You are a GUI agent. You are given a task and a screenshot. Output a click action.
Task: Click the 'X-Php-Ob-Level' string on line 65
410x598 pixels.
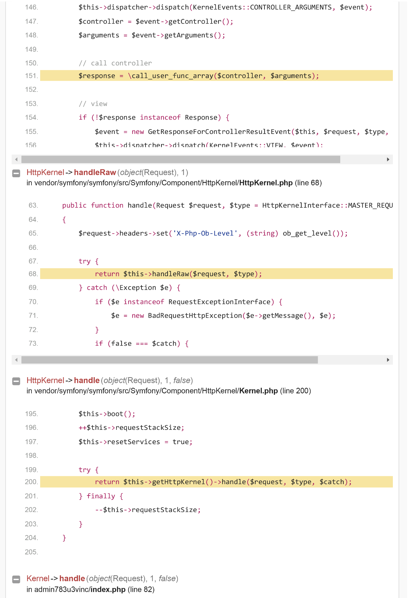click(205, 233)
